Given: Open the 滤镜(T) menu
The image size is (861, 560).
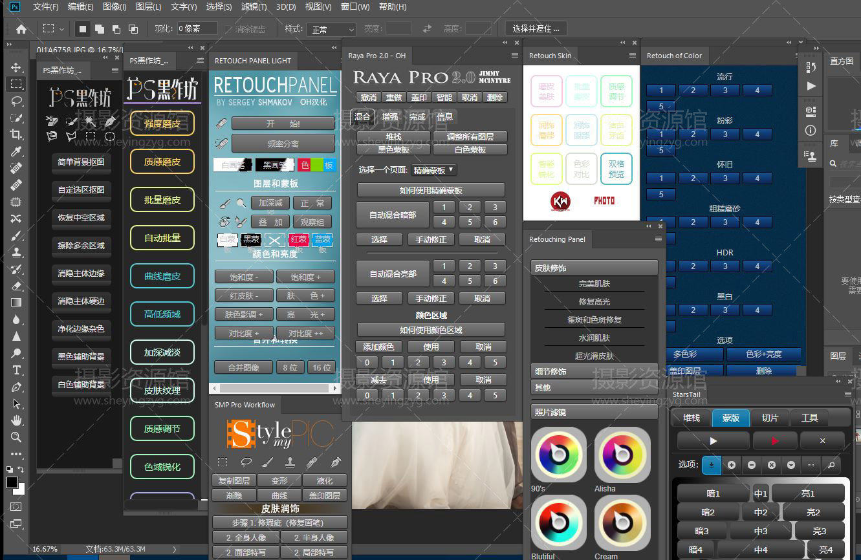Looking at the screenshot, I should click(x=254, y=7).
